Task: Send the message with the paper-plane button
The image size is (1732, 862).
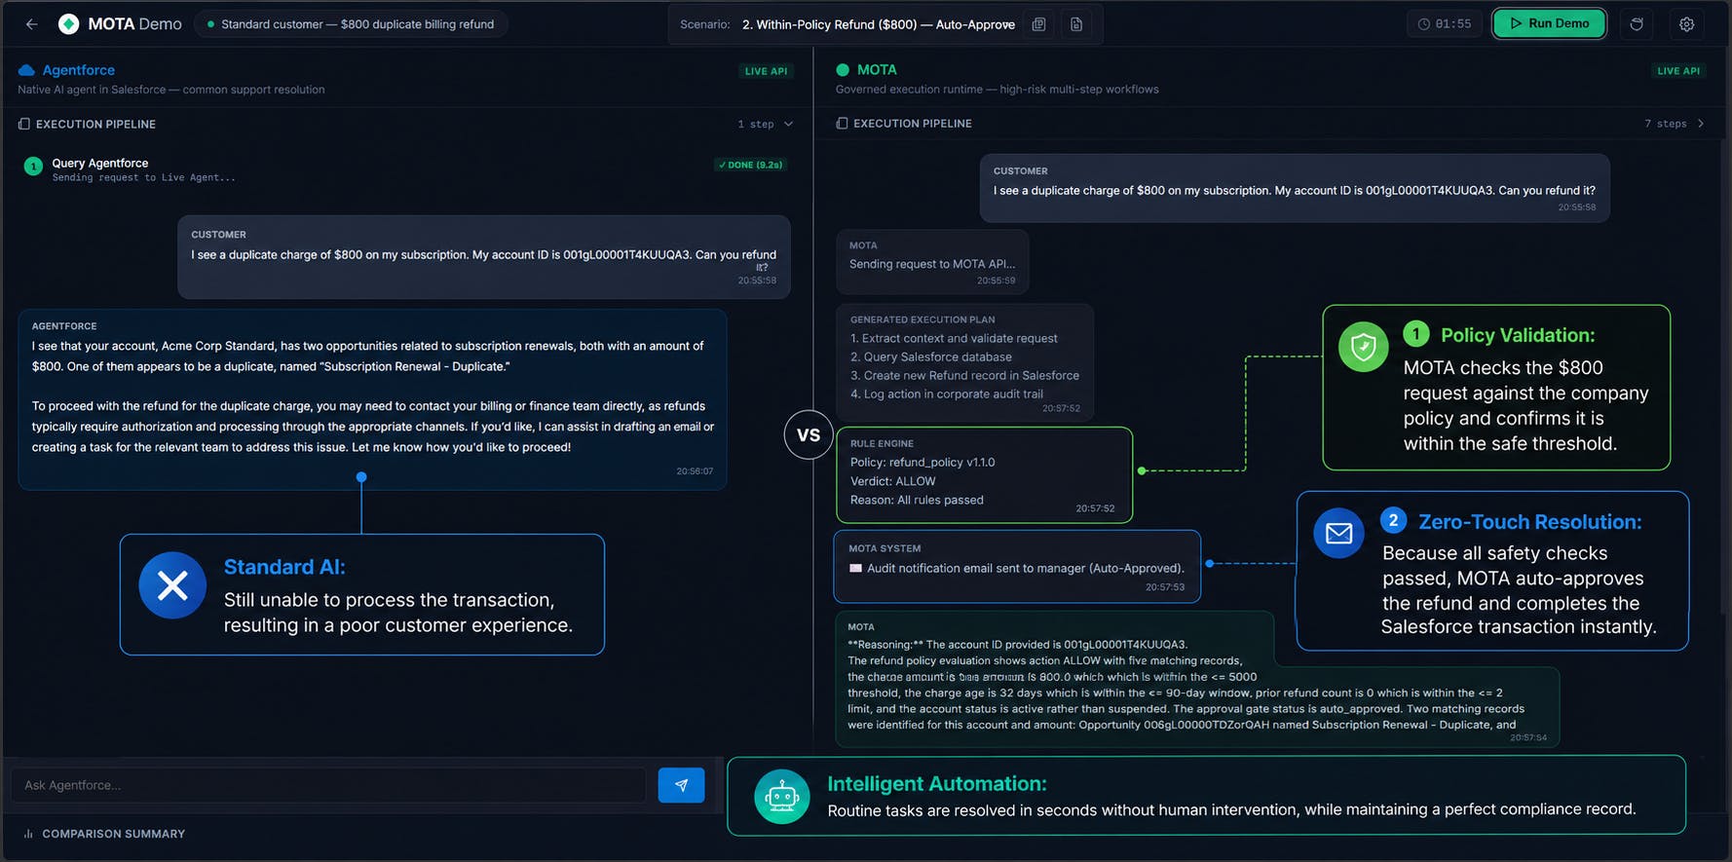Action: (x=681, y=785)
